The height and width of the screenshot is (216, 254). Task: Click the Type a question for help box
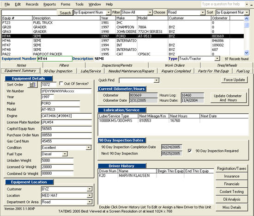[223, 4]
